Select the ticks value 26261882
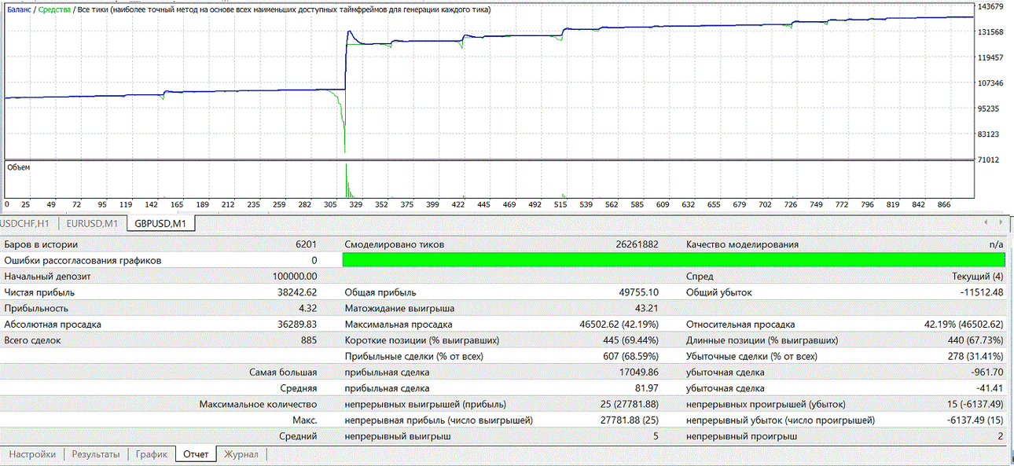This screenshot has width=1014, height=466. pos(637,244)
